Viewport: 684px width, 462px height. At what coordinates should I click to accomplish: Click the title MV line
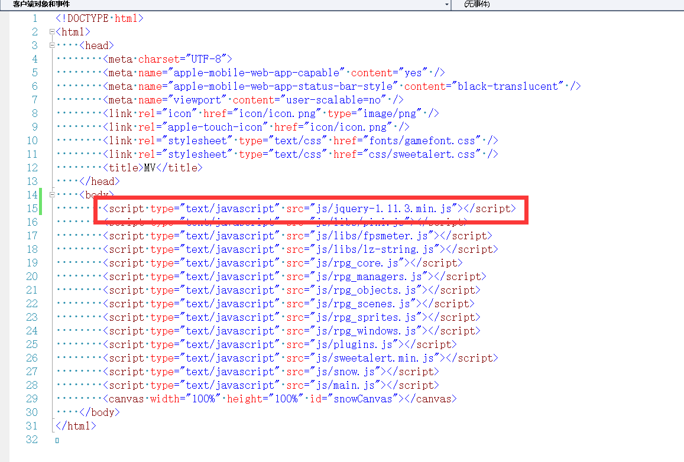[153, 168]
